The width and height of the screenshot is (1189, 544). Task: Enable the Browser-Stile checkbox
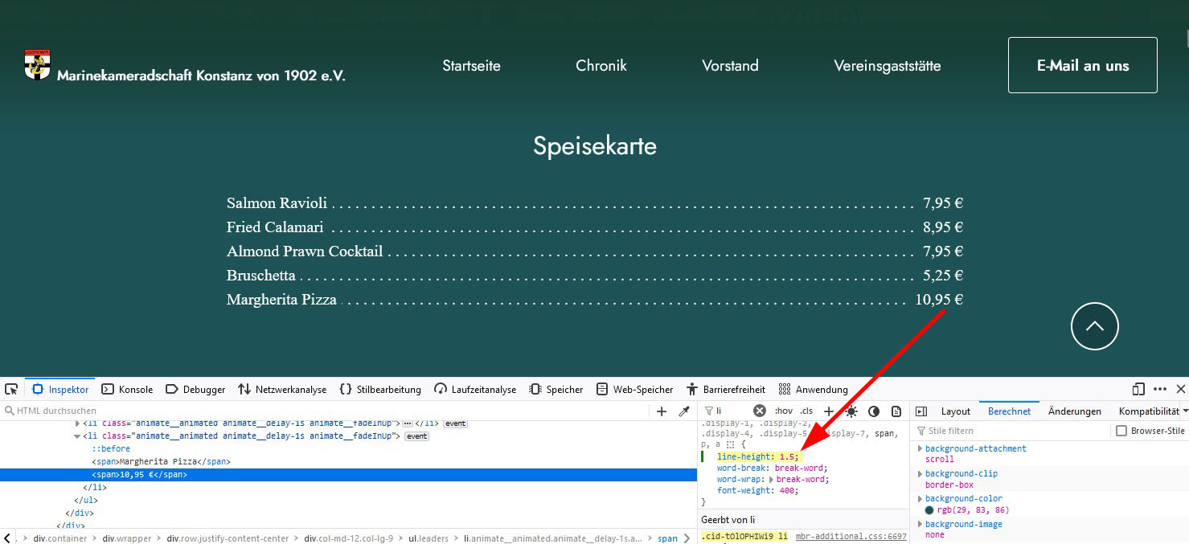pos(1121,432)
